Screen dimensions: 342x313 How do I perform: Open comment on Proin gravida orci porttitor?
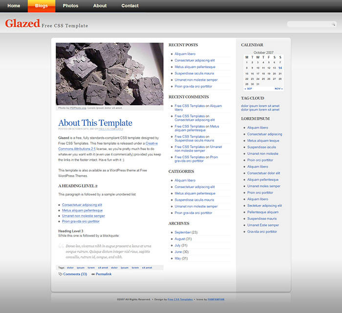[196, 159]
